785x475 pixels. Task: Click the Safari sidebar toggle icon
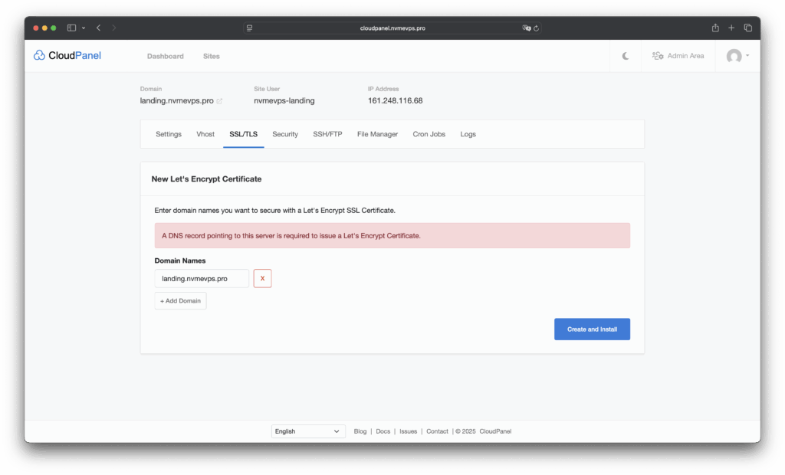coord(71,28)
